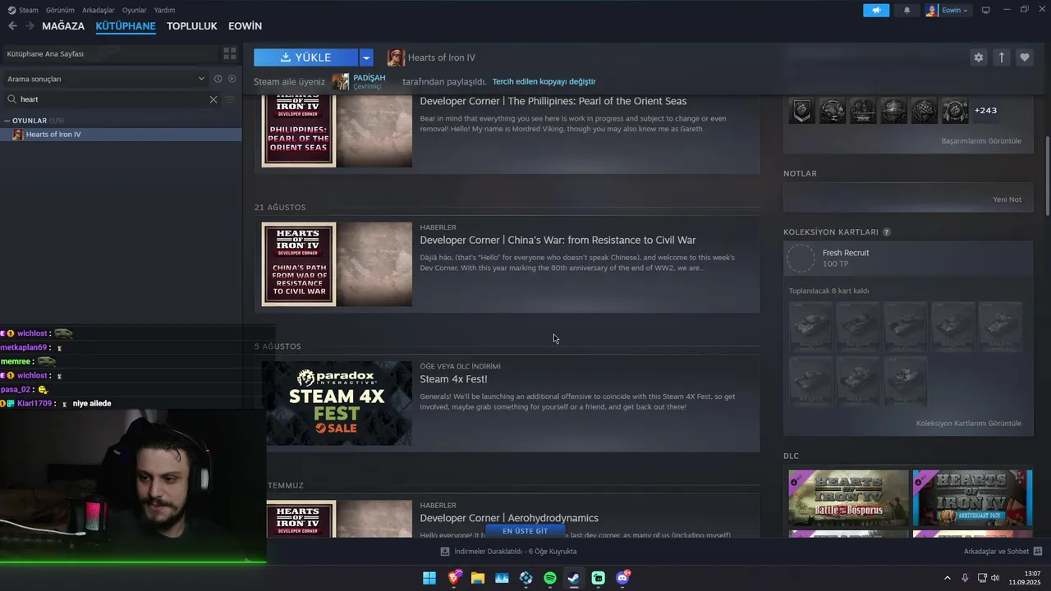The width and height of the screenshot is (1051, 591).
Task: Open the taskbar volume control
Action: coord(995,578)
